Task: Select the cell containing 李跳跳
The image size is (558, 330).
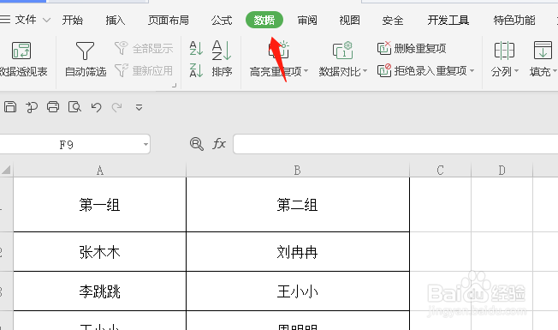Action: coord(99,291)
